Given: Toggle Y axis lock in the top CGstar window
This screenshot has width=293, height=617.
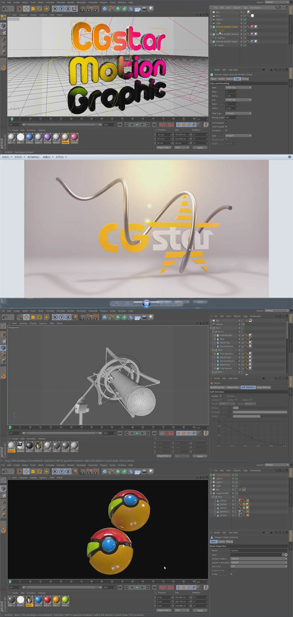Looking at the screenshot, I should coord(62,8).
